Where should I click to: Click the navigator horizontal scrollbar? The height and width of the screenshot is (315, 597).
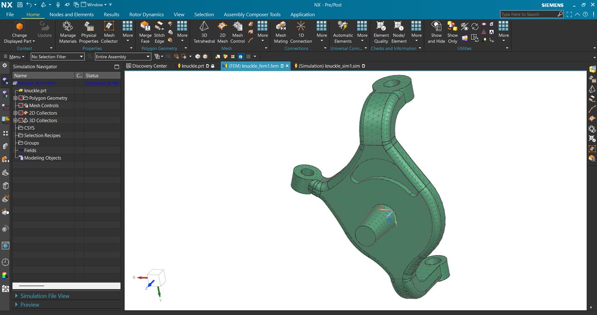[66, 286]
